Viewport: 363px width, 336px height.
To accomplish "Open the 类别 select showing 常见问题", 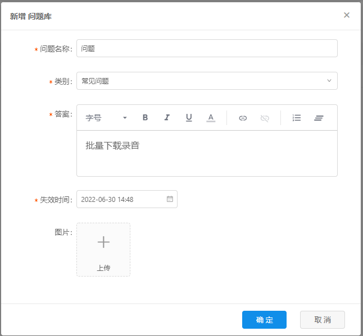I will click(x=202, y=81).
